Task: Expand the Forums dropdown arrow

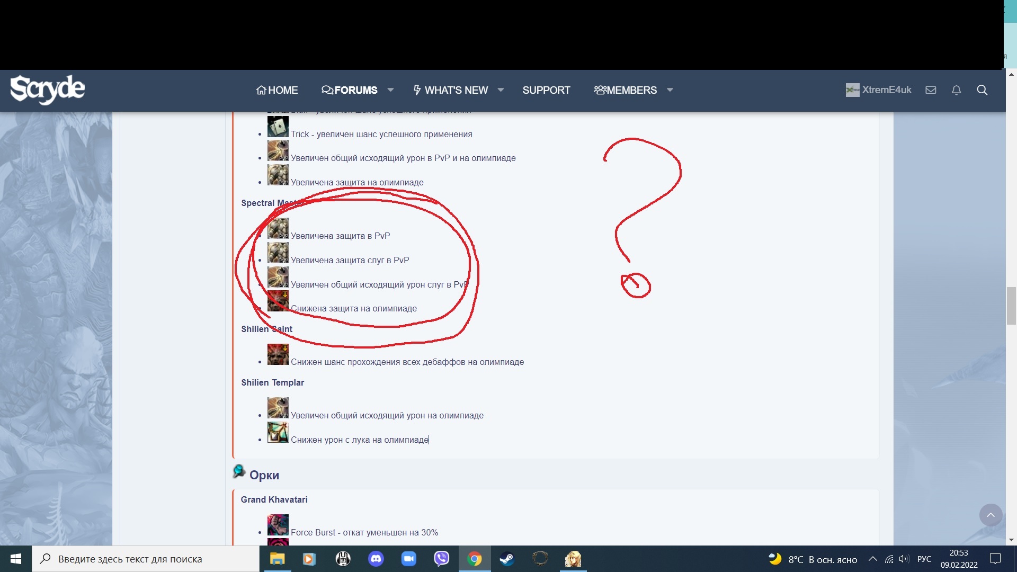Action: (x=390, y=90)
